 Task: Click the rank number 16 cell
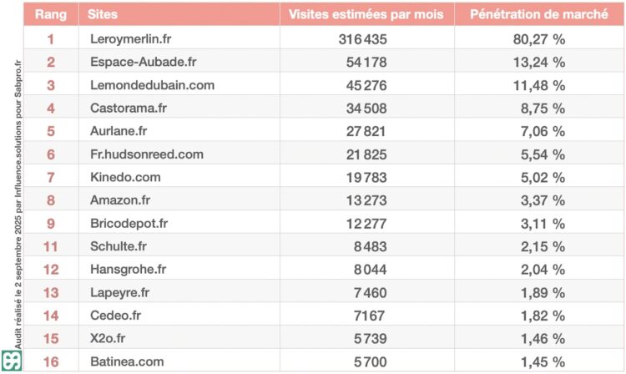(x=51, y=361)
